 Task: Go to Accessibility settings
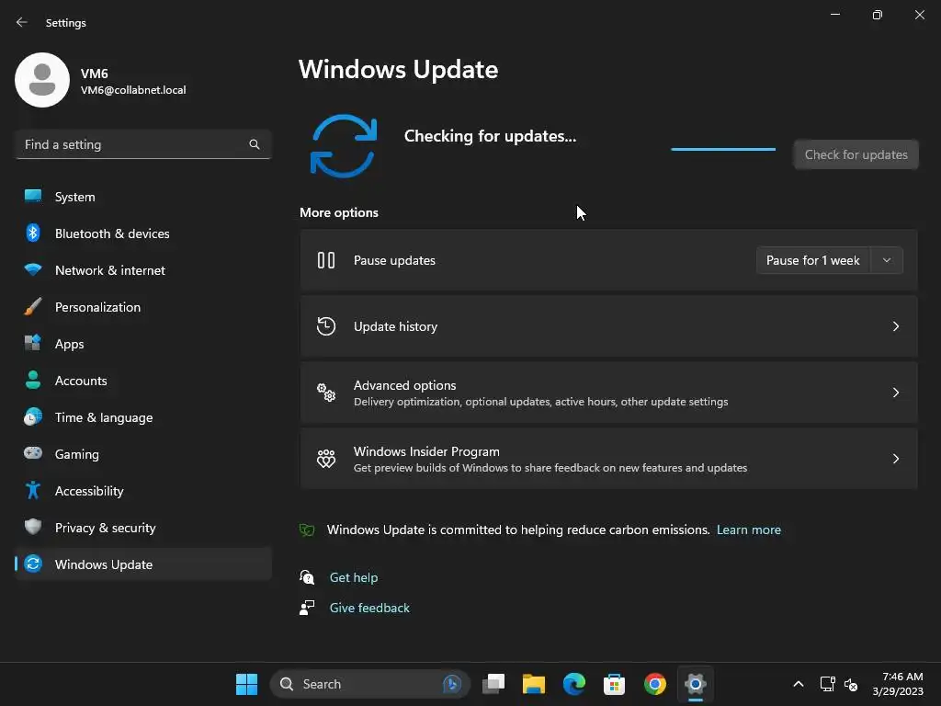(x=142, y=491)
